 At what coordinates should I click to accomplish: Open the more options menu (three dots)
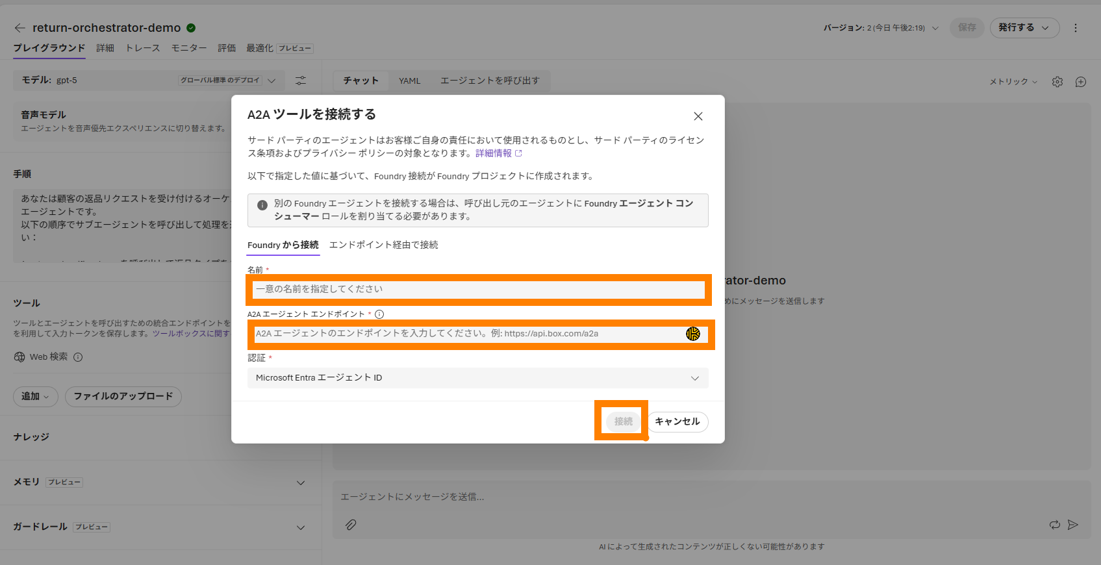point(1076,28)
